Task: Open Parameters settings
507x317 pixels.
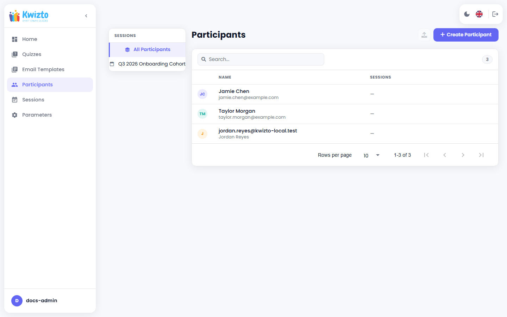Action: click(x=50, y=115)
